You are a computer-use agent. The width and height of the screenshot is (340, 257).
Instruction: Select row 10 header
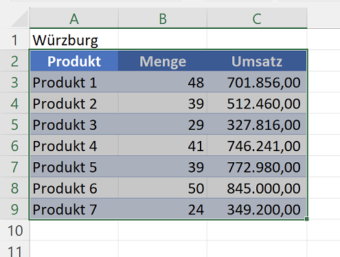click(x=14, y=230)
